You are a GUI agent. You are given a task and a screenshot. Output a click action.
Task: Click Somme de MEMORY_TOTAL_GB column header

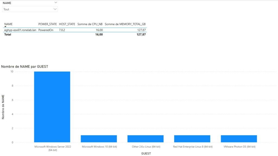[125, 24]
